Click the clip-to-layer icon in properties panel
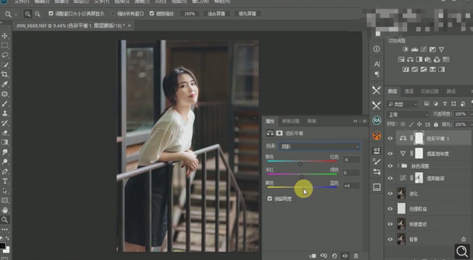473x260 pixels. [313, 256]
